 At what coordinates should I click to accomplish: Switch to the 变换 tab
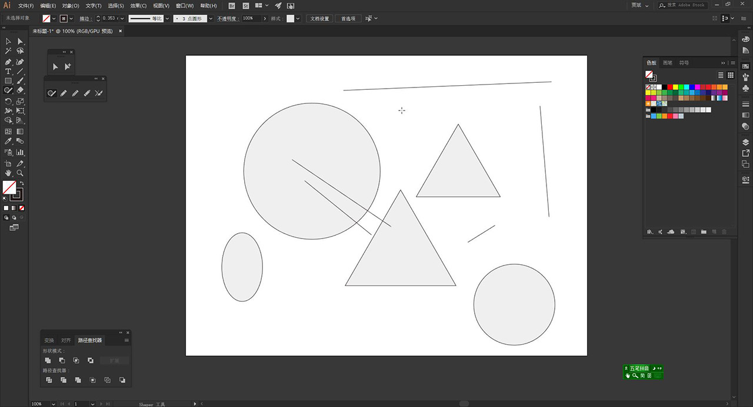point(49,340)
